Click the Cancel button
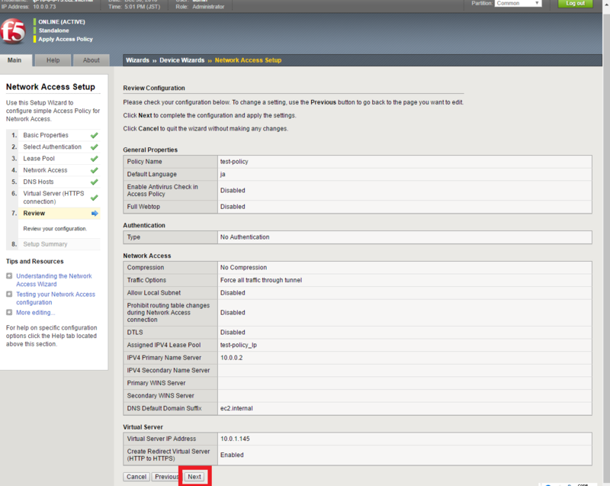The height and width of the screenshot is (486, 610). coord(136,477)
